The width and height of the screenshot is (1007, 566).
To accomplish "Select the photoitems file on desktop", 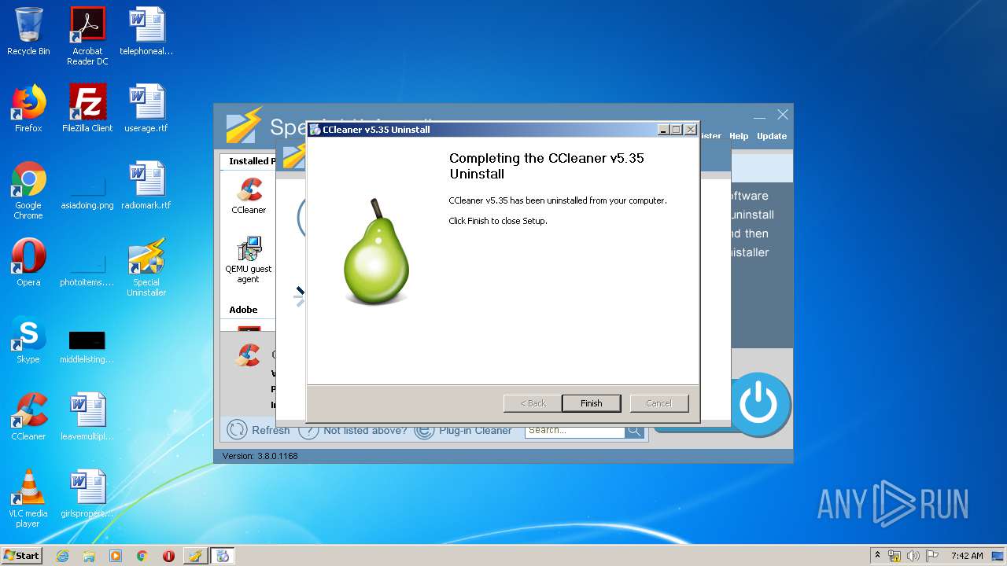I will point(87,267).
